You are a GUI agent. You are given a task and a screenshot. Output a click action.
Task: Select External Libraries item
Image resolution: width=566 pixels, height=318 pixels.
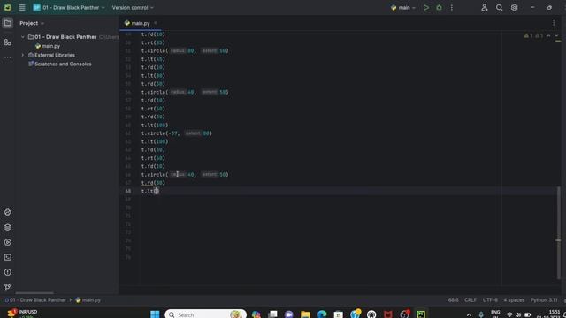point(51,55)
